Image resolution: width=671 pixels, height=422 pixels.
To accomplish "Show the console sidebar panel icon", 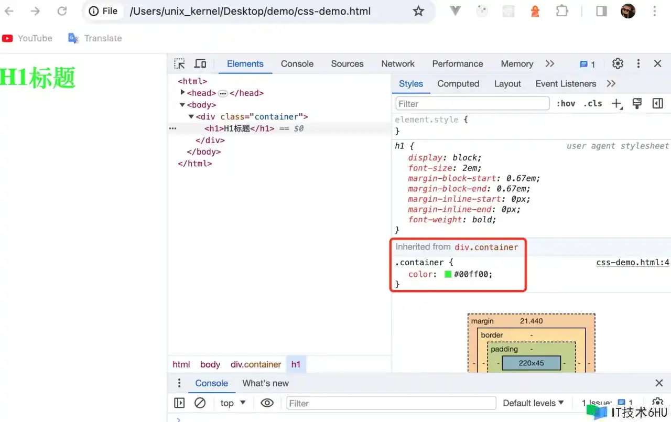I will 179,403.
